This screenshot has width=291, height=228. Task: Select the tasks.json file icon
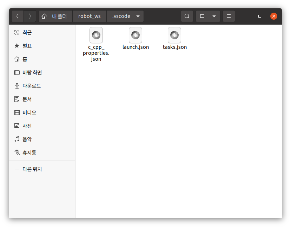[174, 35]
